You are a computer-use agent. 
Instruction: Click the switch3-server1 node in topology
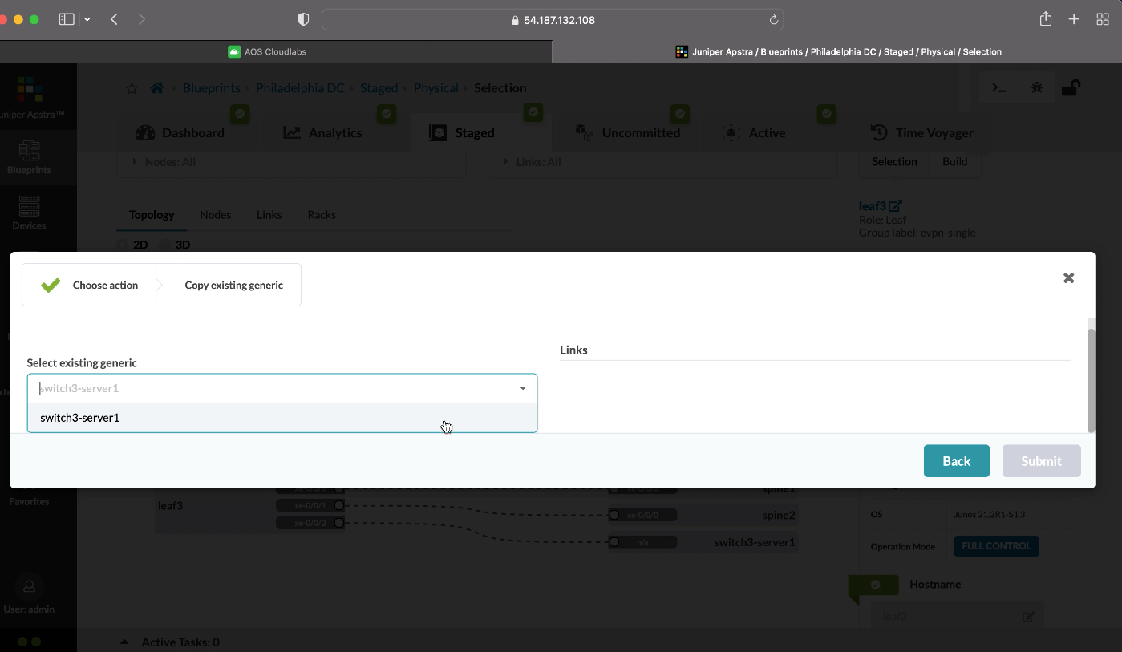point(754,543)
